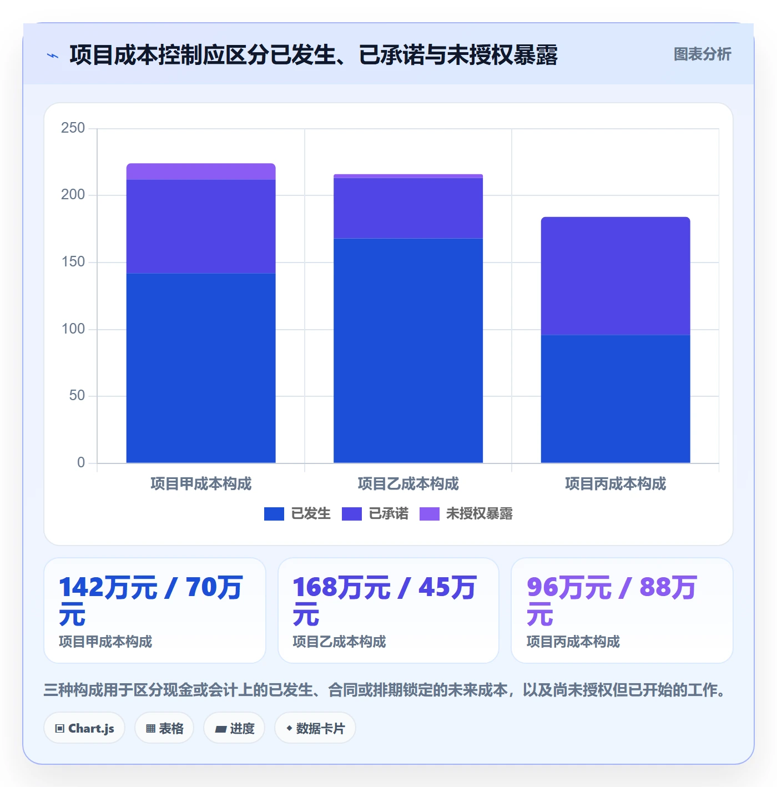Click the 未授权暴露 legend label
The height and width of the screenshot is (787, 777).
(x=480, y=514)
